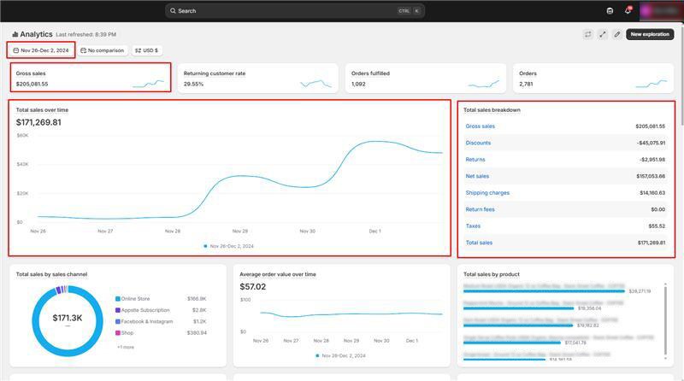Open the Shipping charges breakdown link
This screenshot has height=381, width=684.
click(x=487, y=193)
